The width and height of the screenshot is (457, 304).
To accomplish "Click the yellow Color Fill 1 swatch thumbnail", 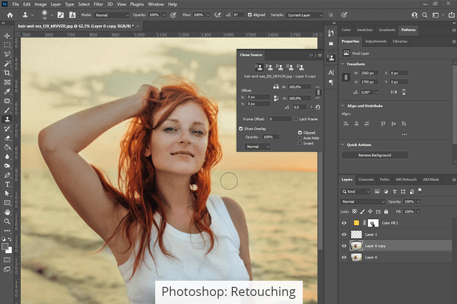I will 356,223.
